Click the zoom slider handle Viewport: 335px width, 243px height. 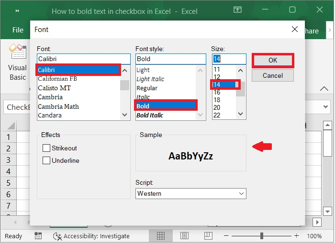coord(261,236)
